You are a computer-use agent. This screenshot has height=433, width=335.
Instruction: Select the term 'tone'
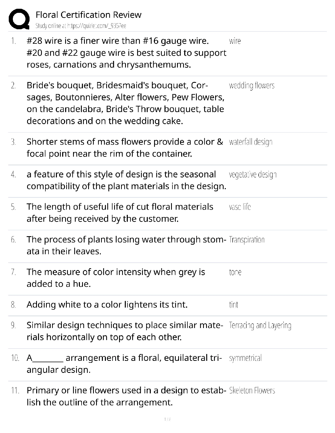235,272
